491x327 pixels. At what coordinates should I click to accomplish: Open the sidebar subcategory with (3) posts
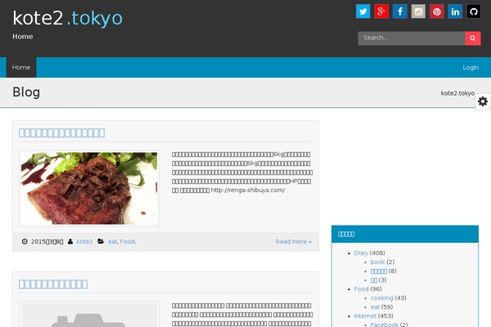click(374, 280)
